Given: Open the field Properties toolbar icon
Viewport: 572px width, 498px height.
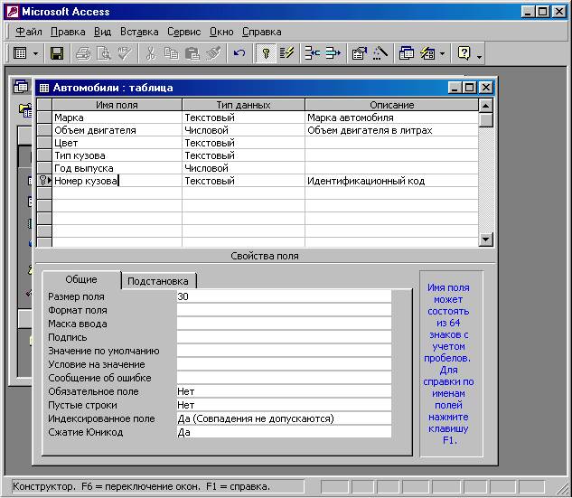Looking at the screenshot, I should click(x=359, y=53).
